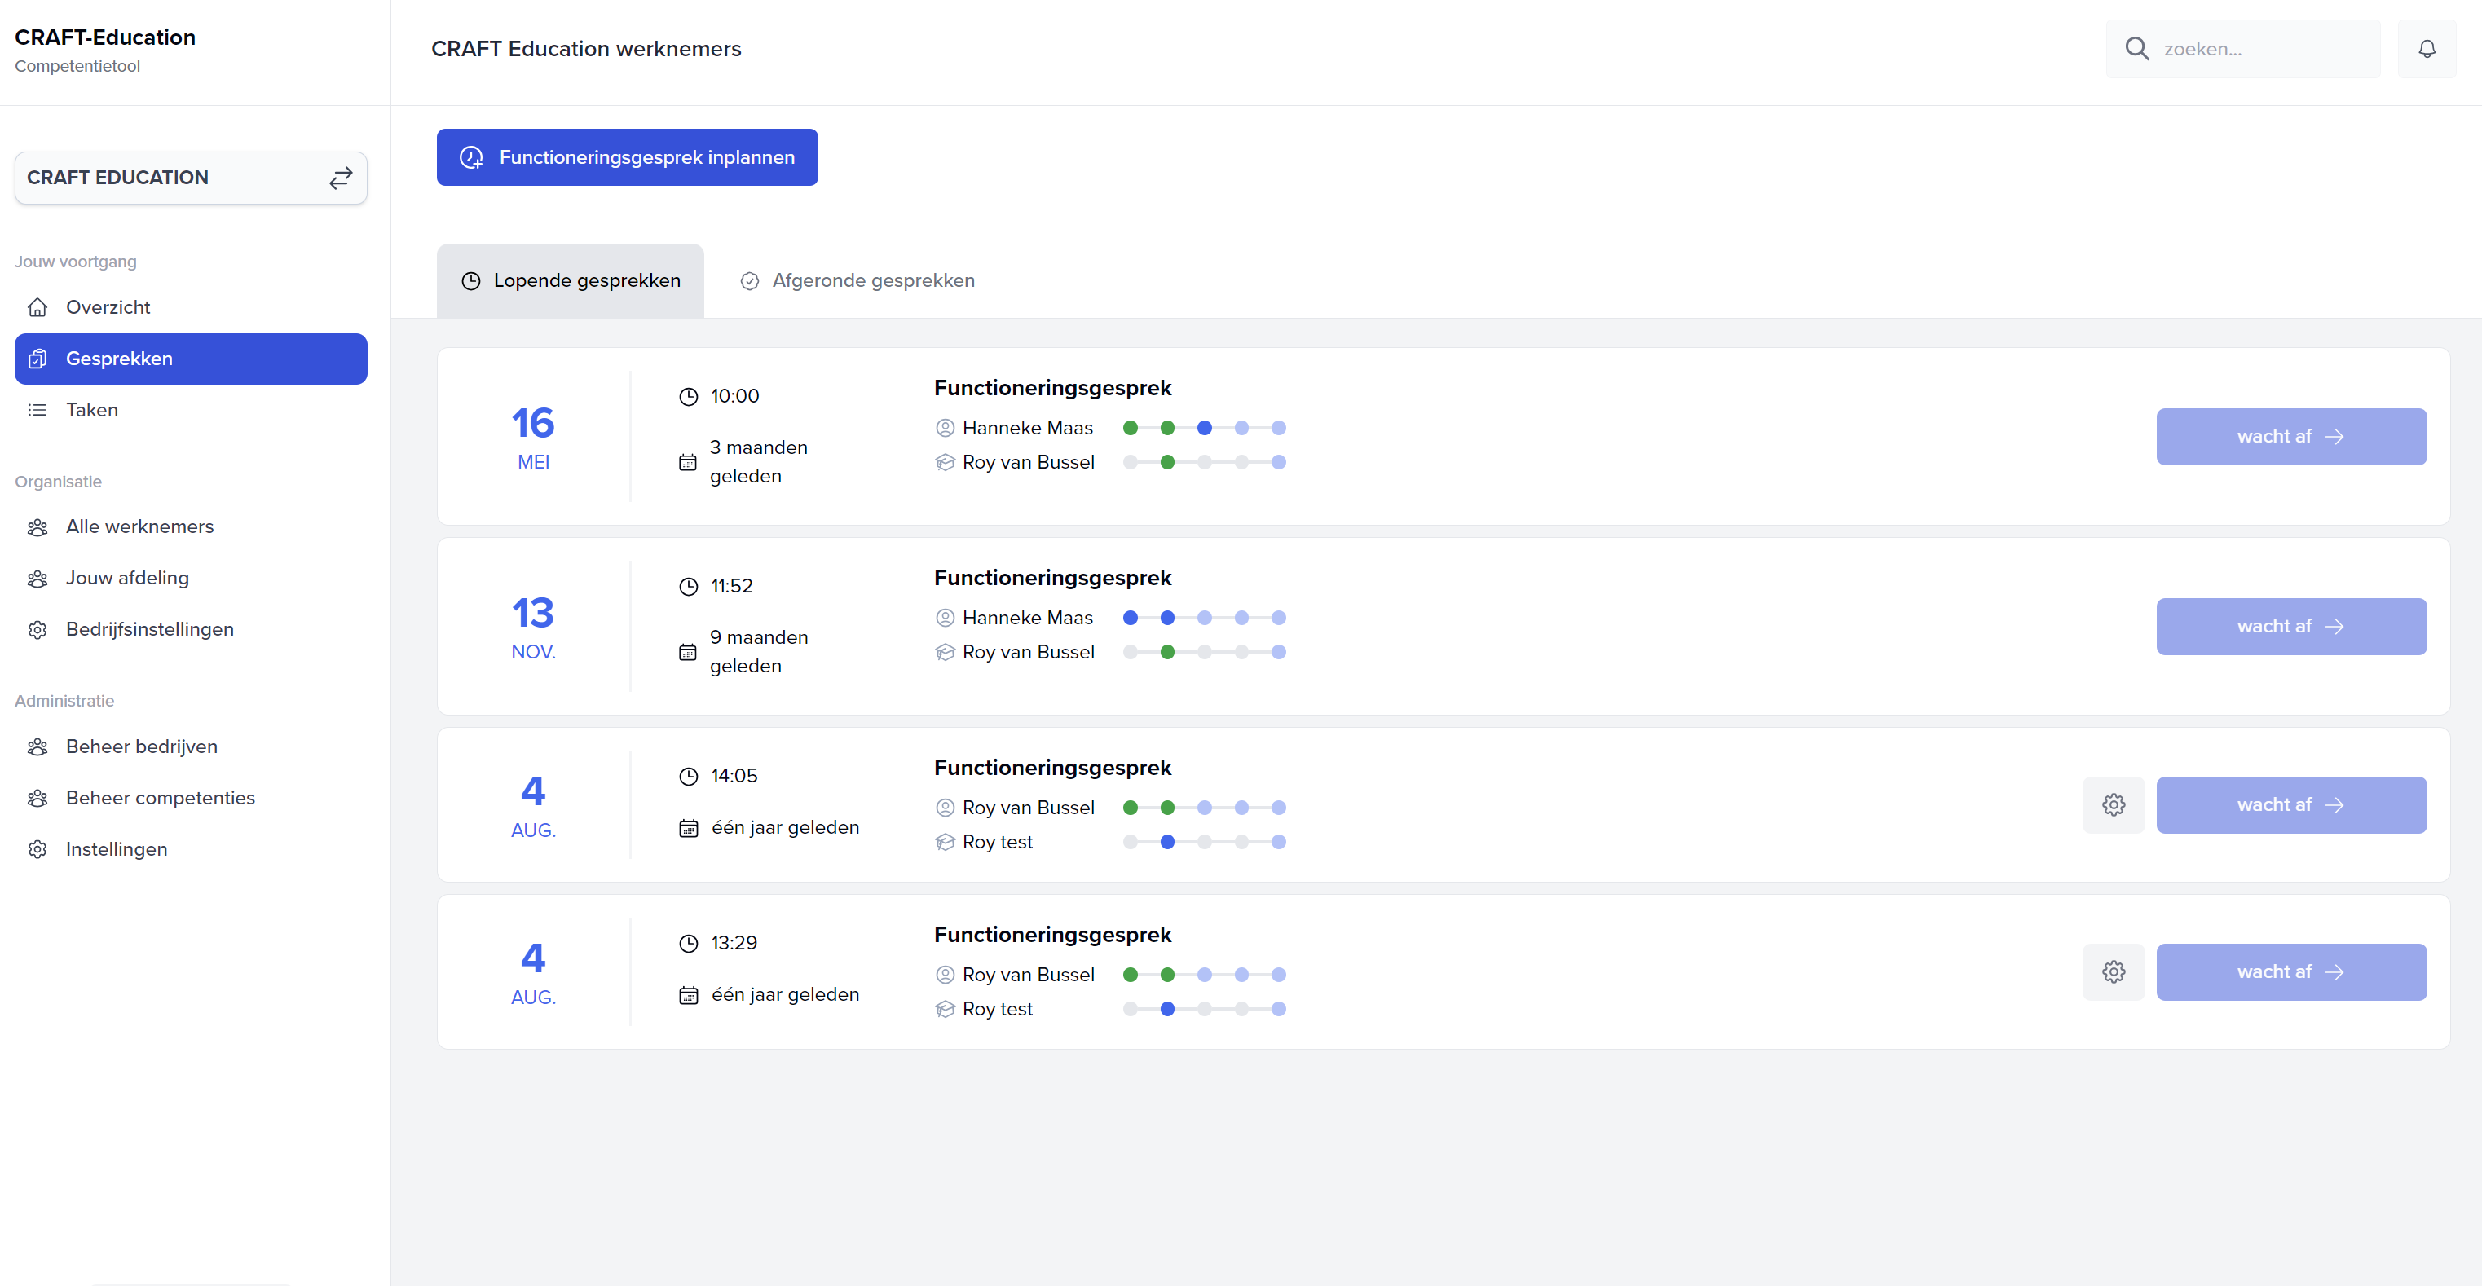The width and height of the screenshot is (2482, 1286).
Task: Click wacht af button for 14:05 gesprek
Action: click(x=2291, y=805)
